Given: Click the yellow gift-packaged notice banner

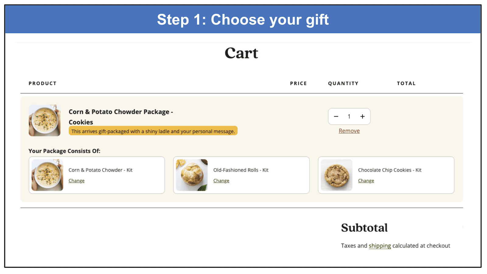Looking at the screenshot, I should 153,131.
